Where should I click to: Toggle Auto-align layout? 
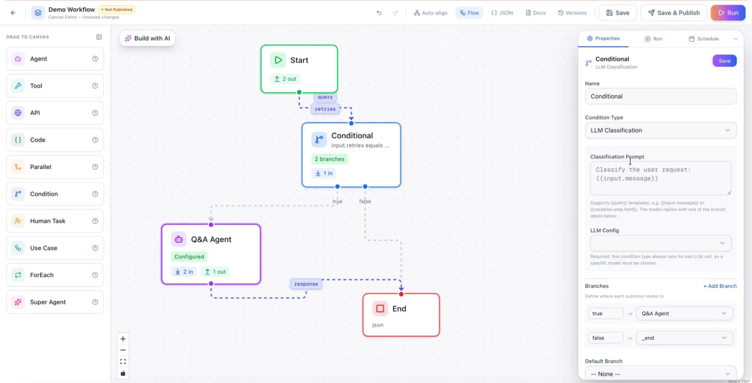[431, 13]
